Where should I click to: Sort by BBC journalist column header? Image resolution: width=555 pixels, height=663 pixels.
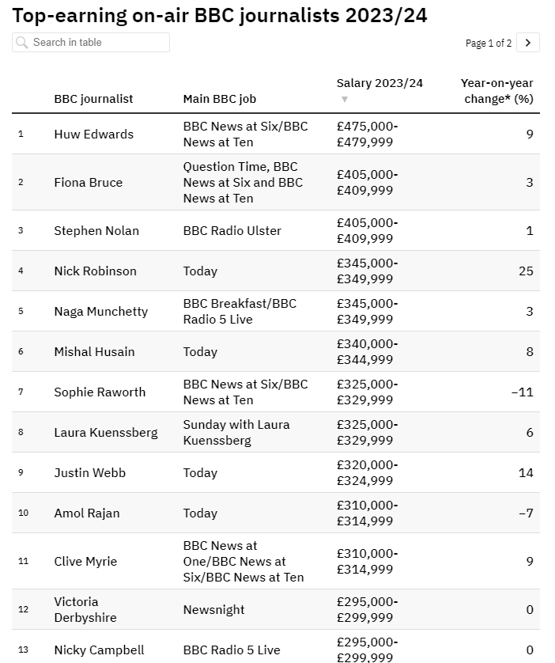tap(93, 99)
